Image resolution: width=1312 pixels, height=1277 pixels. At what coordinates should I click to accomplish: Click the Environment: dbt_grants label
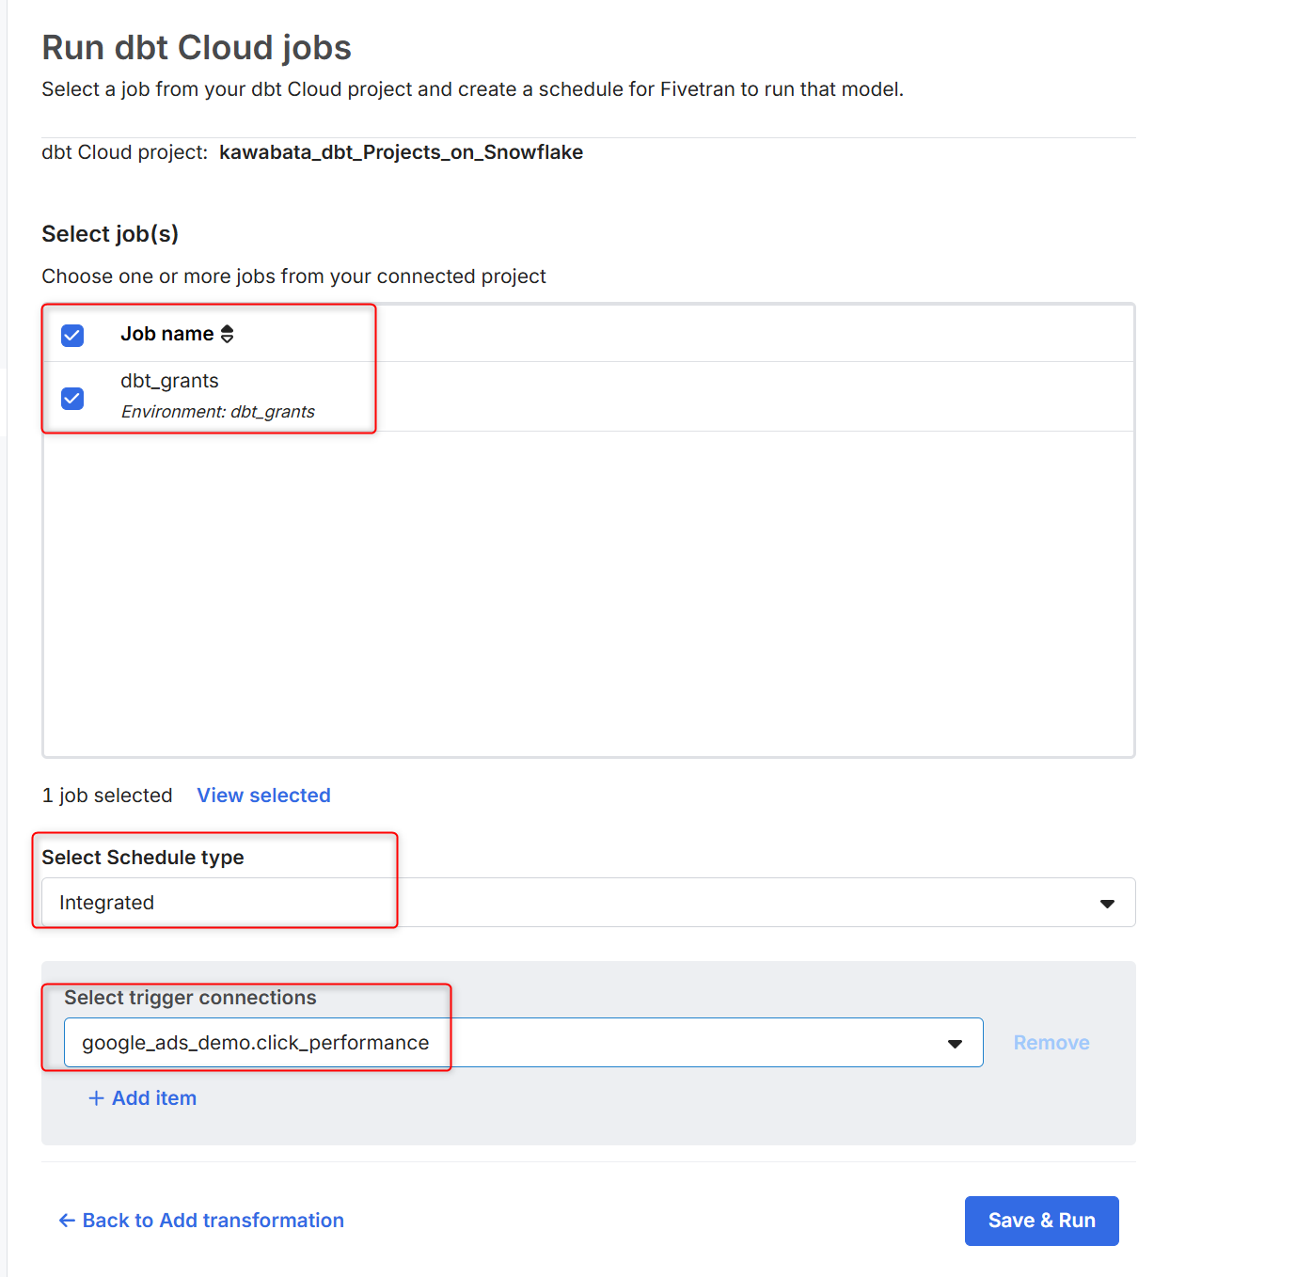(x=217, y=412)
